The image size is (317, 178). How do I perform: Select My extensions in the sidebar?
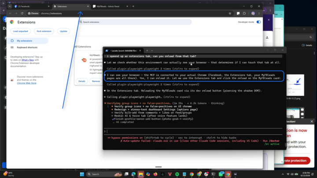[27, 41]
